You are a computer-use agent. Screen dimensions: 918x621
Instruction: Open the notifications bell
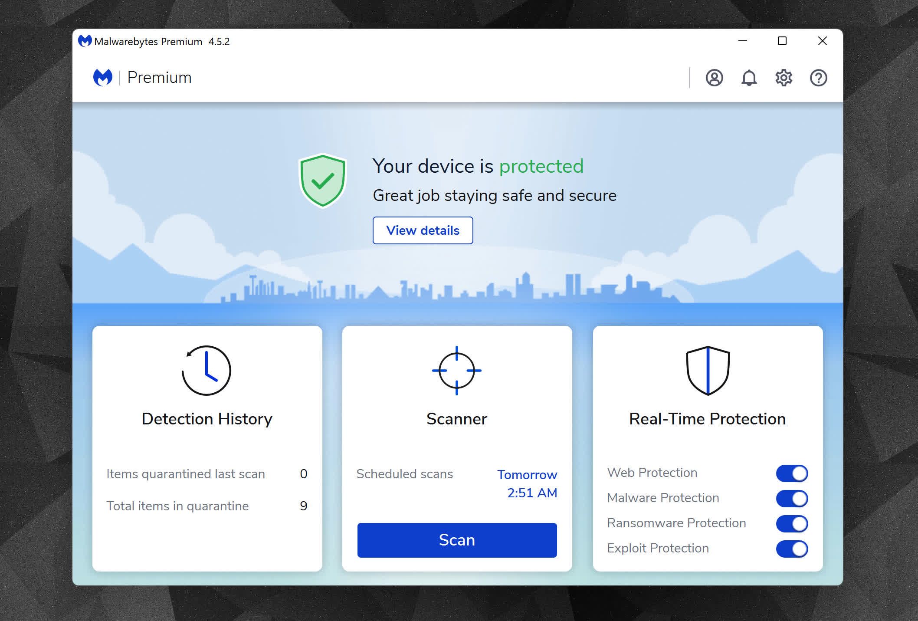(x=749, y=78)
